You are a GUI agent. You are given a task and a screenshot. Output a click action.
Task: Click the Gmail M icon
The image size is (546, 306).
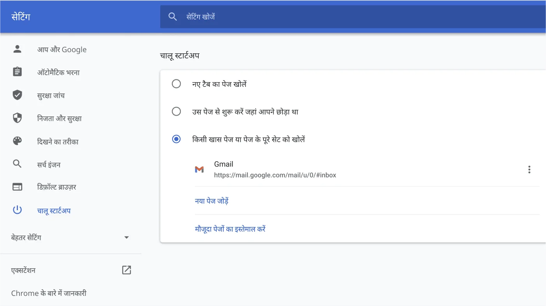(200, 169)
